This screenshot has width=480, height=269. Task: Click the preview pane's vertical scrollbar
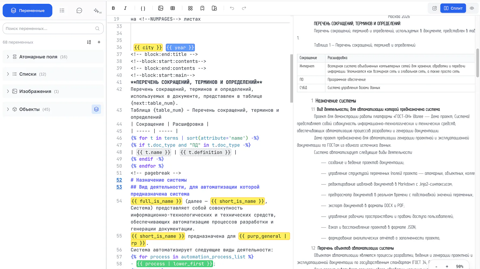[477, 63]
